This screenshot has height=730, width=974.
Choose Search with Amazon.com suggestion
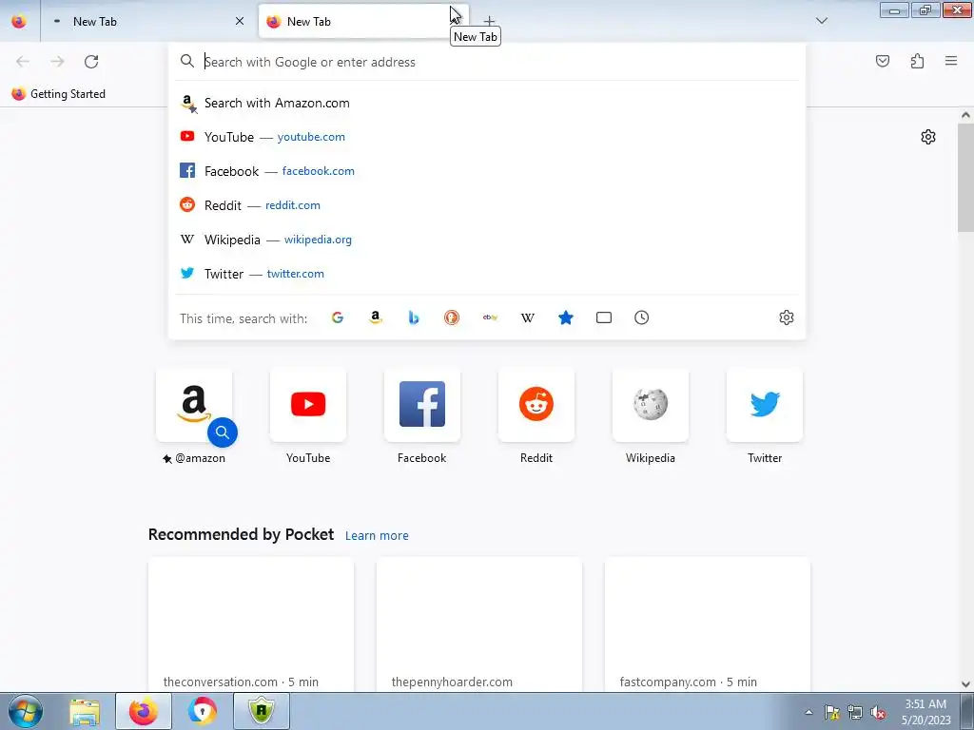pos(486,103)
